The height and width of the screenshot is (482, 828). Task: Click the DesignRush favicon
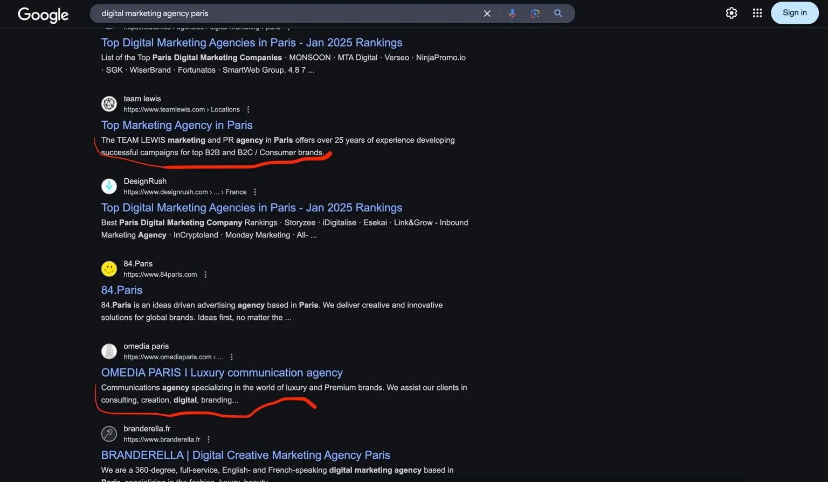(109, 186)
